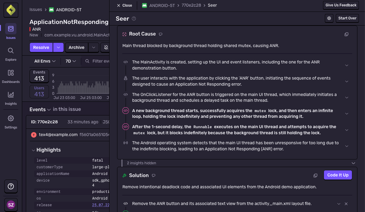Screen dimensions: 365x212
Task: Open Root Cause comment icon
Action: coord(161,34)
